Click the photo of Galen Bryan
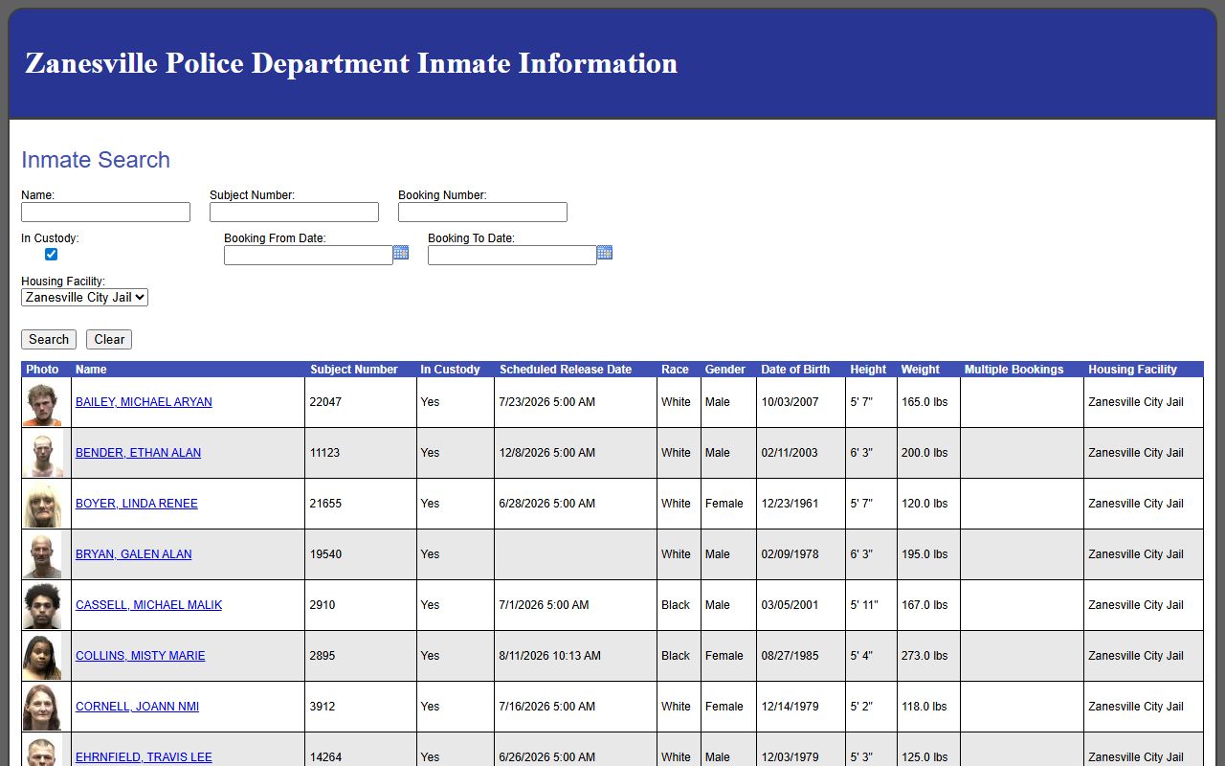1225x766 pixels. click(42, 555)
